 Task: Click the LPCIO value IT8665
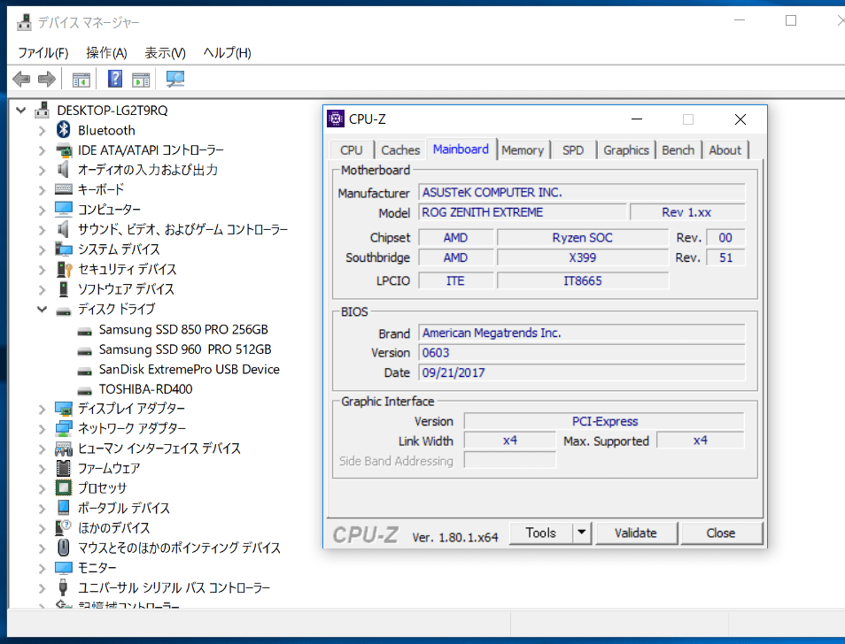pos(583,280)
